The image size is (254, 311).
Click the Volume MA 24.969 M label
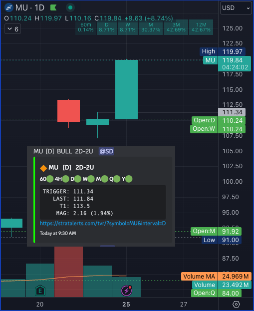tap(217, 276)
